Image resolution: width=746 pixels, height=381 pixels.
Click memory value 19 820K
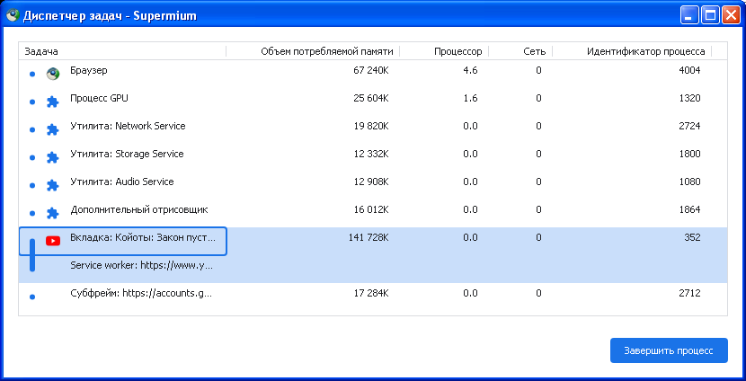pos(371,126)
